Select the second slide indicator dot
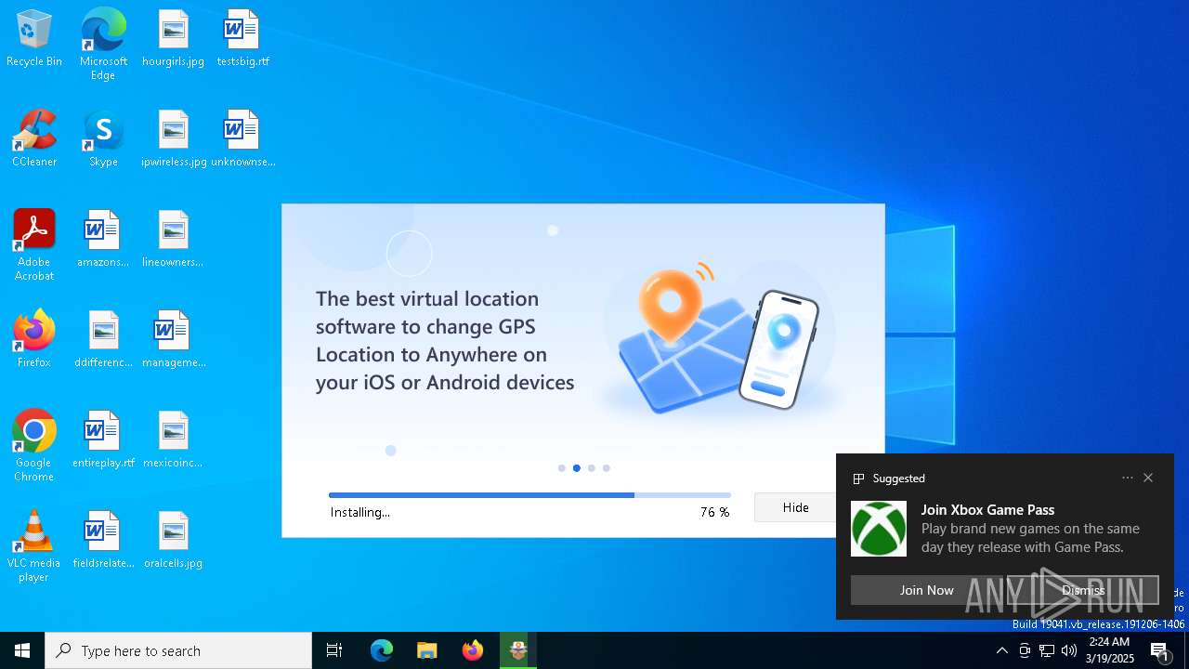Image resolution: width=1189 pixels, height=669 pixels. click(577, 468)
